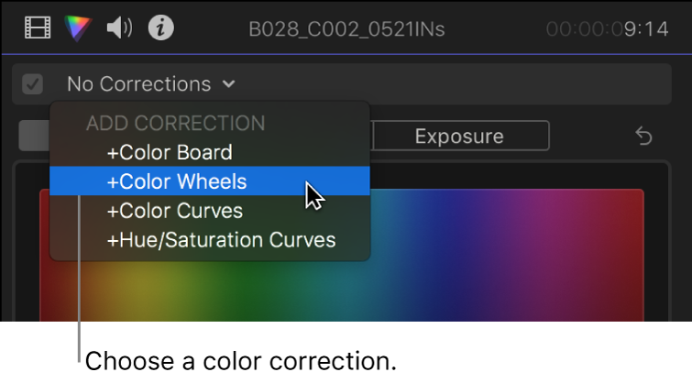Image resolution: width=692 pixels, height=383 pixels.
Task: Pick +Hue/Saturation Curves from the list
Action: click(221, 240)
